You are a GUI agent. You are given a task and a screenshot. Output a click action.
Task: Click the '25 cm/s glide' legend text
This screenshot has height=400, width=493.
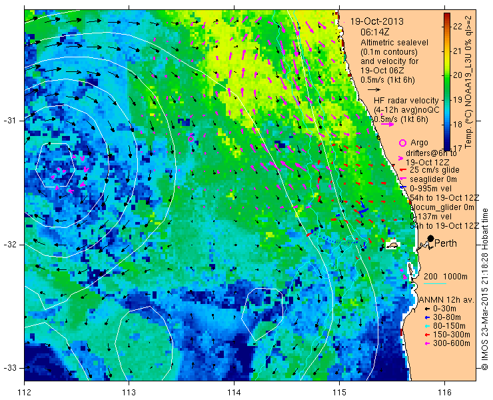434,170
